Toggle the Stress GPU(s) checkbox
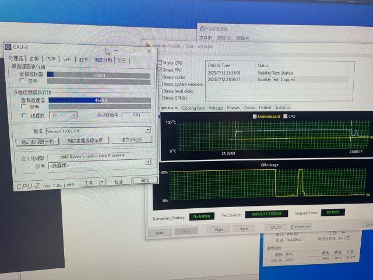 point(160,98)
